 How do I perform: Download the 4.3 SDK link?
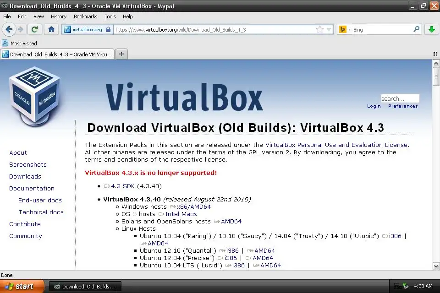tap(119, 186)
